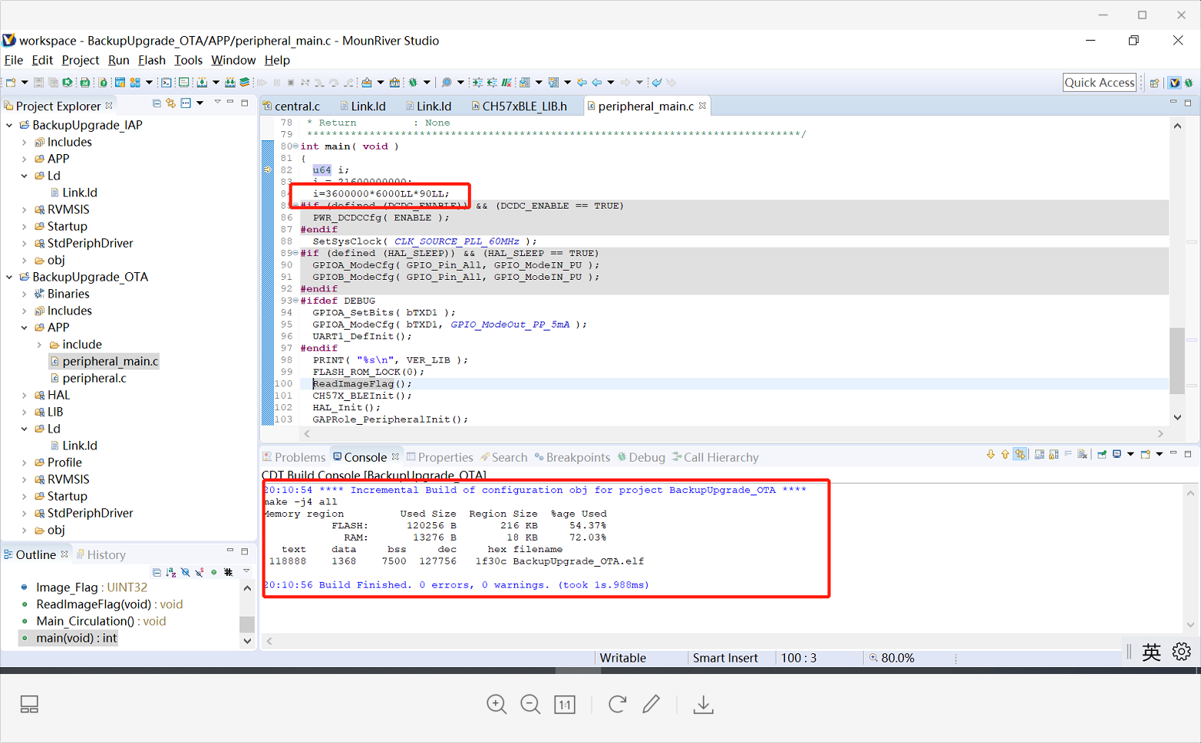This screenshot has width=1201, height=743.
Task: Open the New file dropdown arrow
Action: 25,82
